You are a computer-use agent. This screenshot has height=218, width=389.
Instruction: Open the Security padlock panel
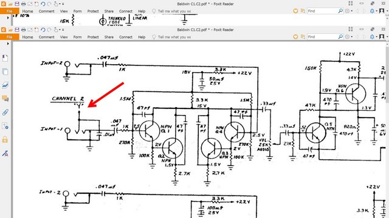click(5, 140)
